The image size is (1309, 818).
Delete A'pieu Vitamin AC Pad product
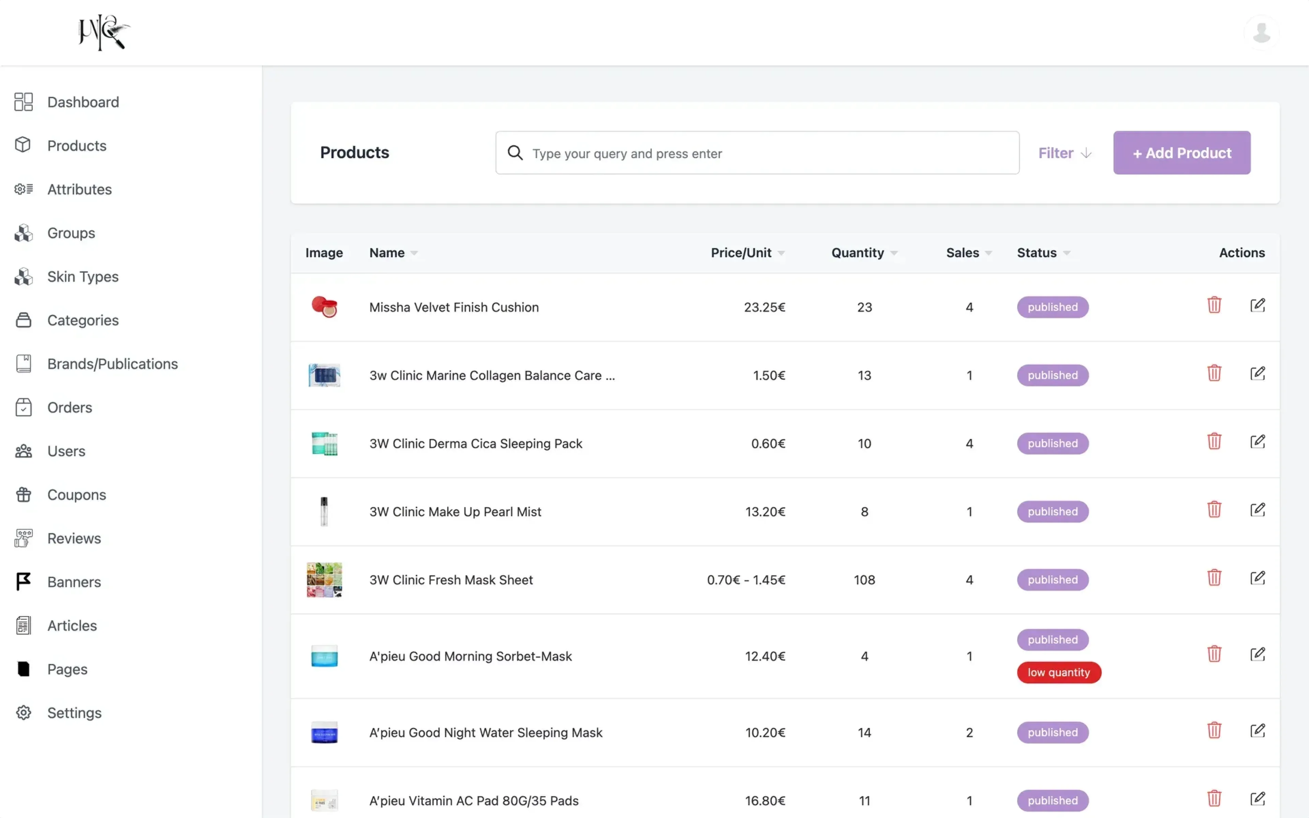[1214, 799]
